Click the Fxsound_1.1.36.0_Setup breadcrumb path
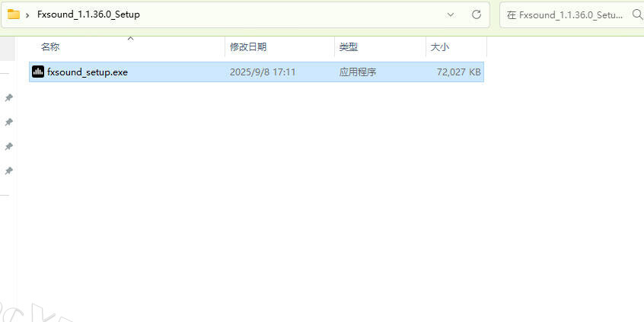Image resolution: width=644 pixels, height=322 pixels. tap(88, 14)
